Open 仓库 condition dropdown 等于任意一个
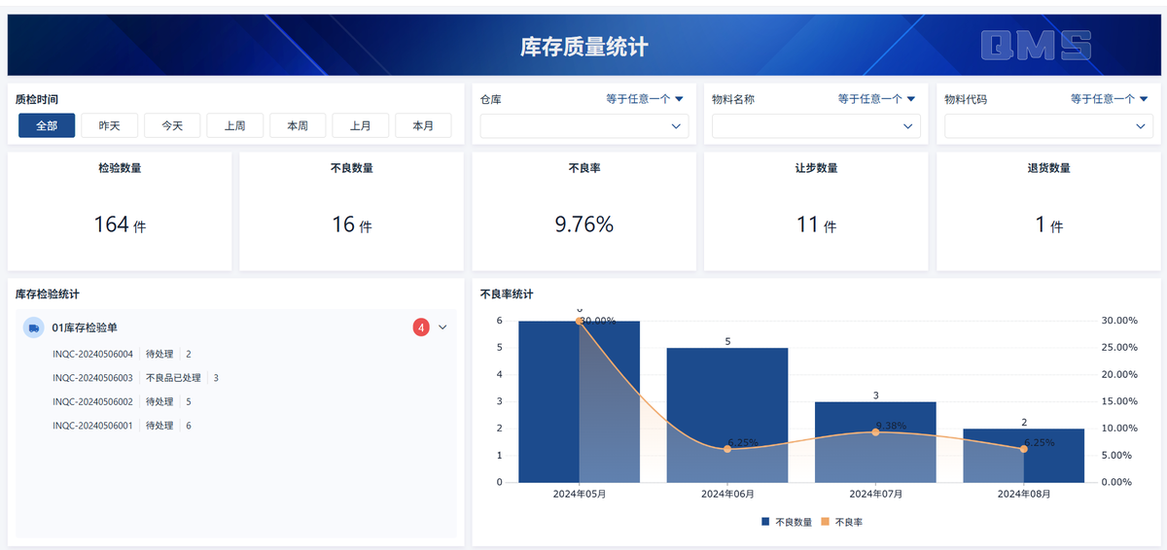This screenshot has width=1167, height=550. [x=645, y=98]
